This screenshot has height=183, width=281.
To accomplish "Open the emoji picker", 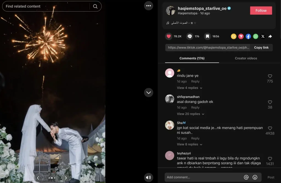I will click(x=255, y=177).
